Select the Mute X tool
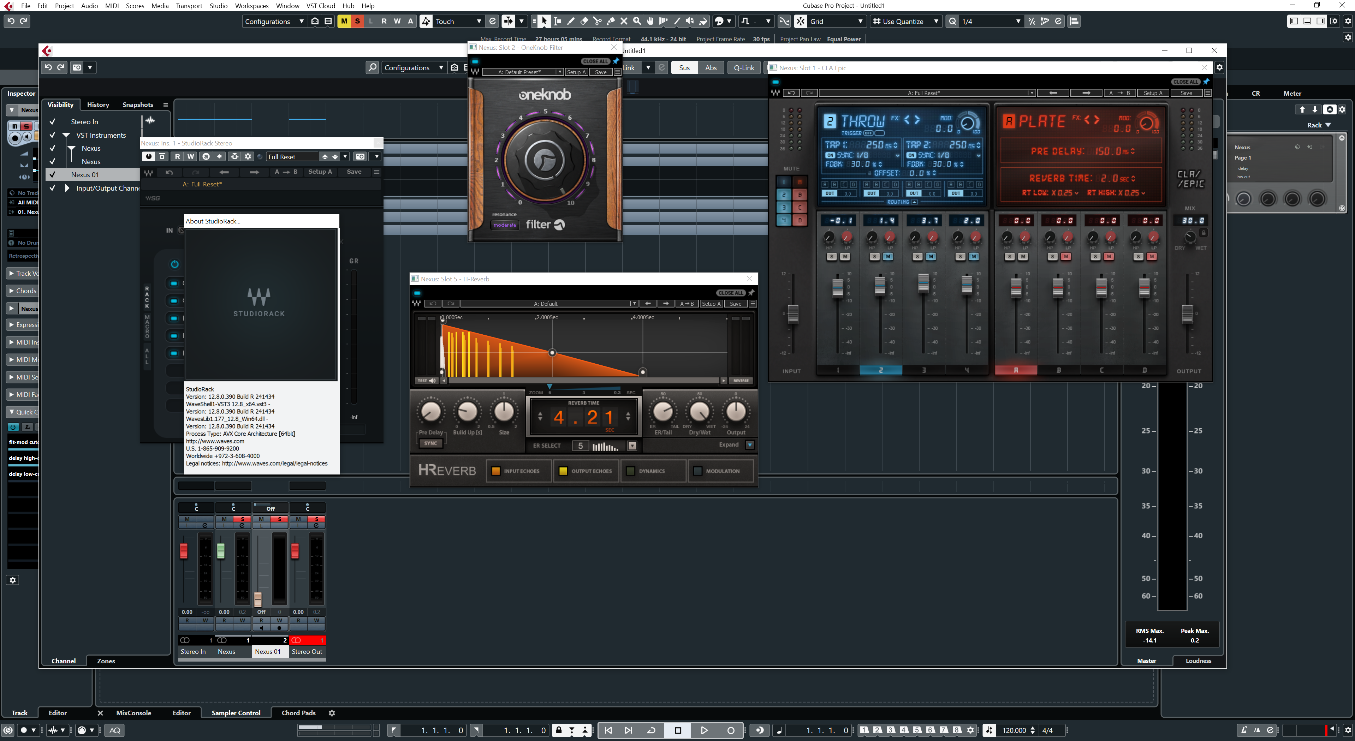1355x741 pixels. 624,21
